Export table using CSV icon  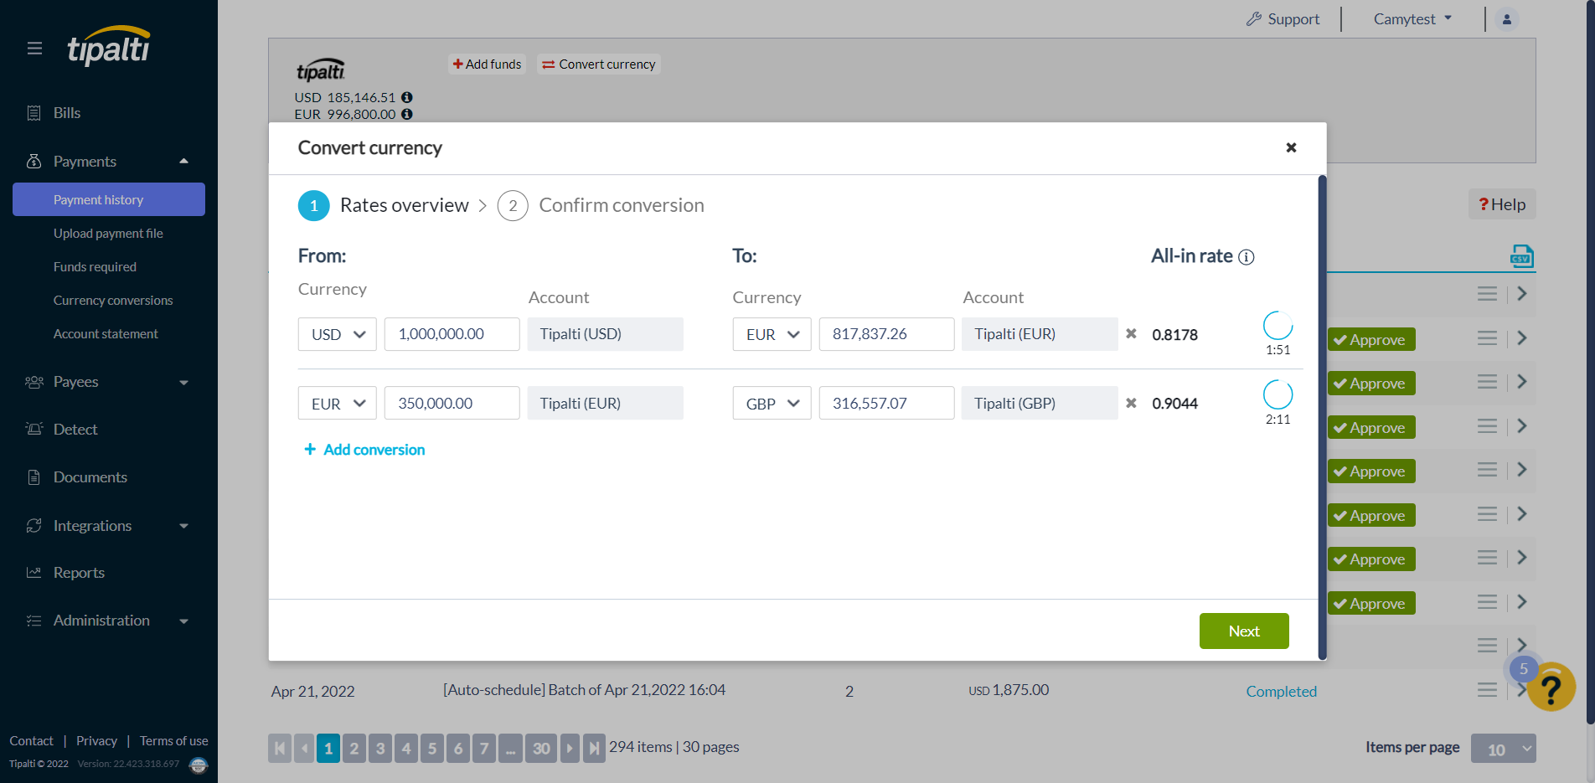[1521, 255]
